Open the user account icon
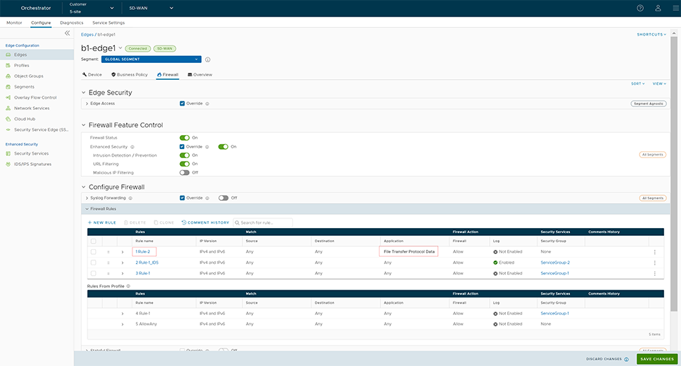Image resolution: width=681 pixels, height=366 pixels. click(x=658, y=8)
